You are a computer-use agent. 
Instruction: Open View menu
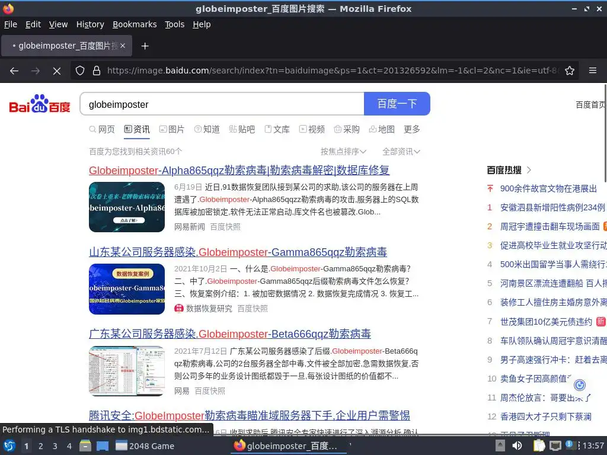(58, 24)
